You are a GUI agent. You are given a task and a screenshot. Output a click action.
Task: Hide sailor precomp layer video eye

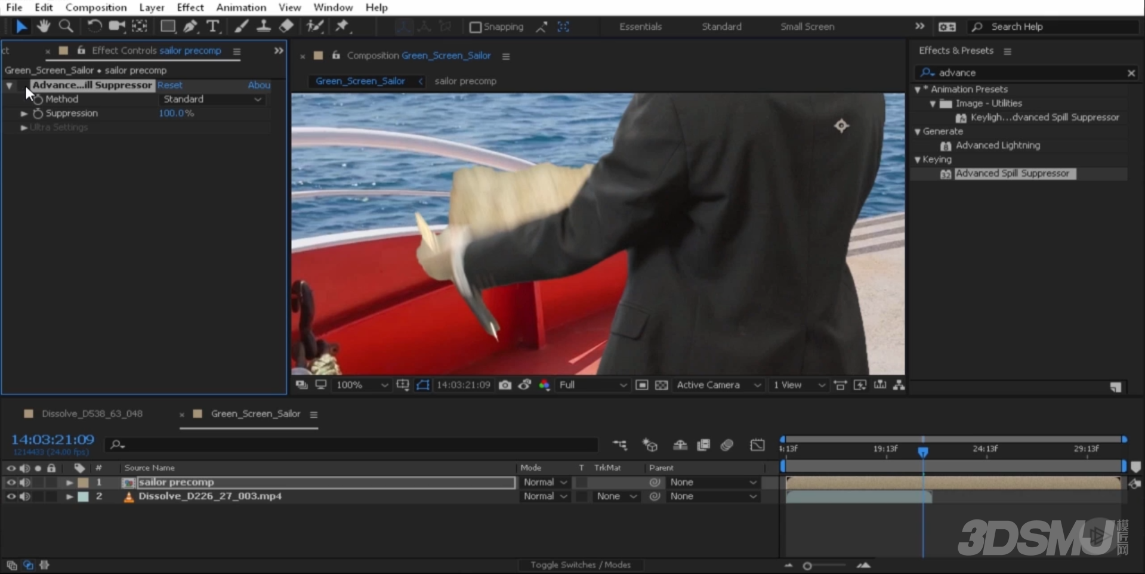click(11, 482)
